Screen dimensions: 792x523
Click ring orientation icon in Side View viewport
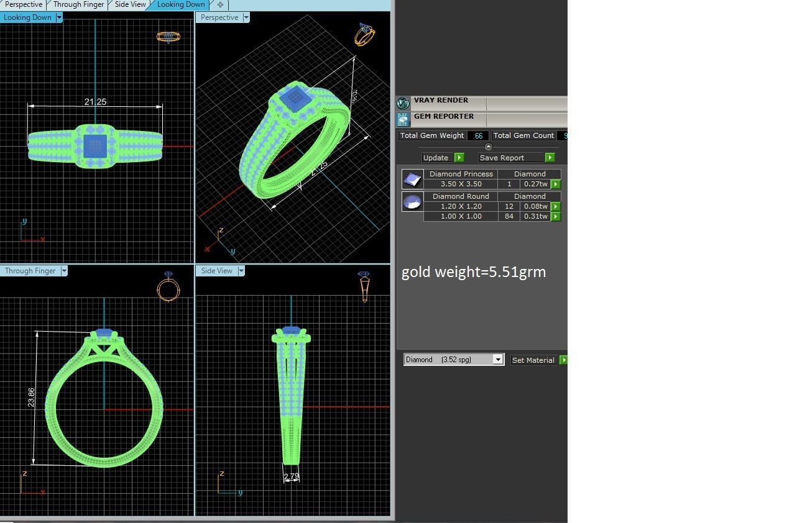(364, 286)
